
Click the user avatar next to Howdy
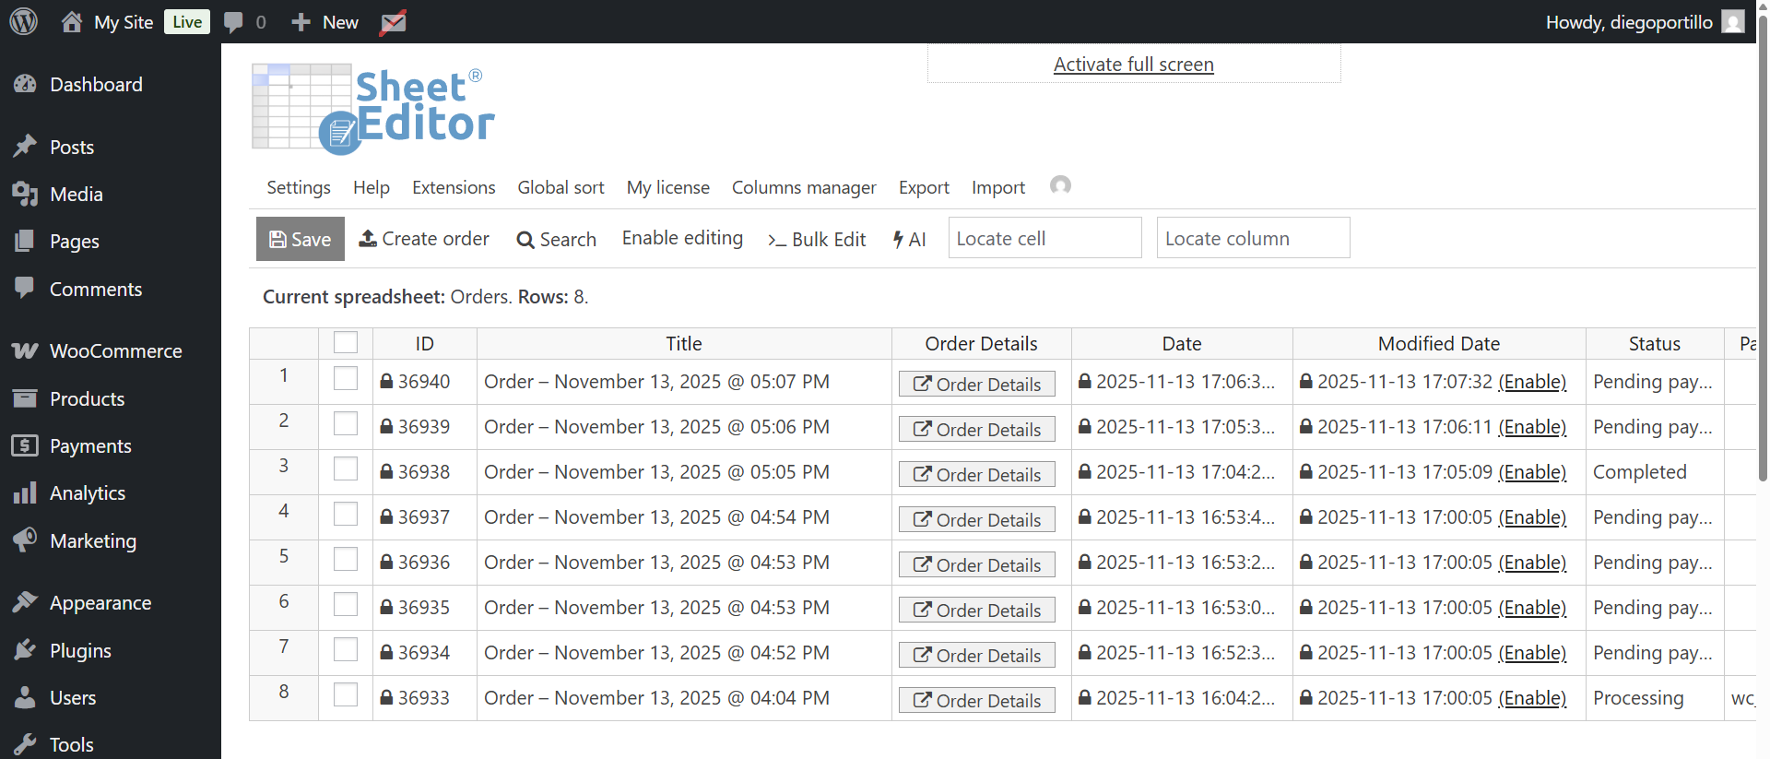click(1733, 22)
